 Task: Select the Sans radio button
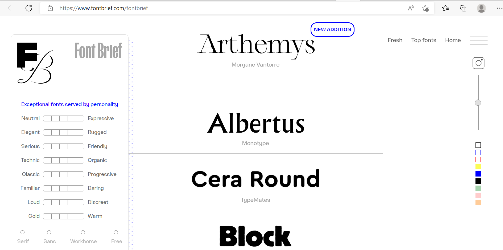pyautogui.click(x=49, y=232)
